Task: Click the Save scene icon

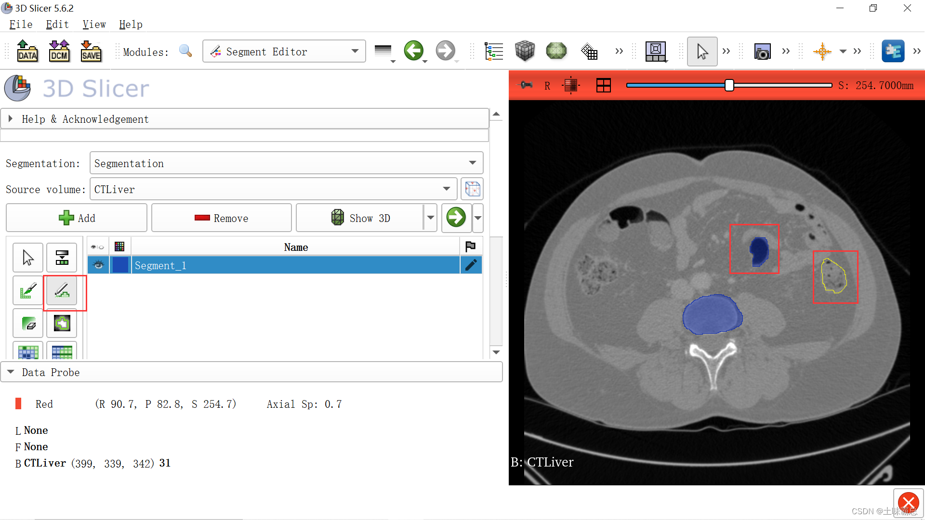Action: 91,51
